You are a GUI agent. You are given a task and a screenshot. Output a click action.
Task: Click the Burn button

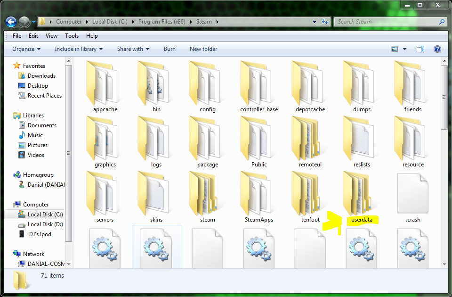(169, 49)
